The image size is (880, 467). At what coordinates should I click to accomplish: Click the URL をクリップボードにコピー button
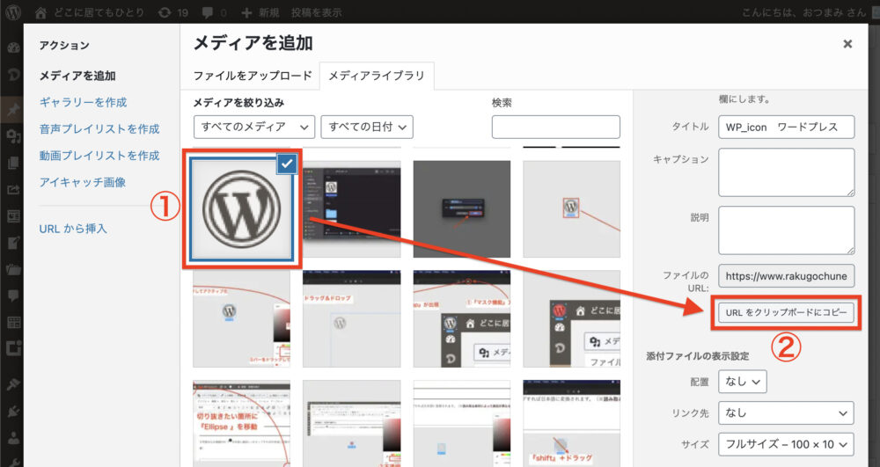tap(786, 312)
